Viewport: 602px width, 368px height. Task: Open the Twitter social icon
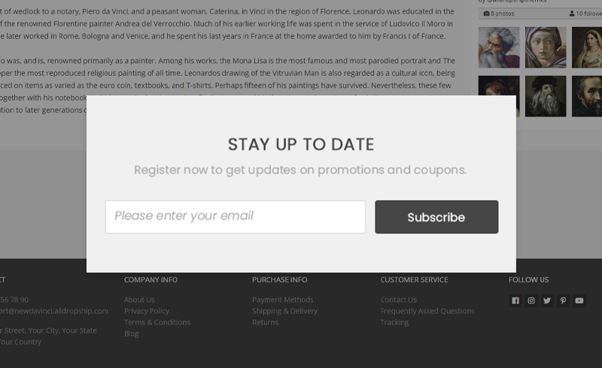tap(547, 300)
